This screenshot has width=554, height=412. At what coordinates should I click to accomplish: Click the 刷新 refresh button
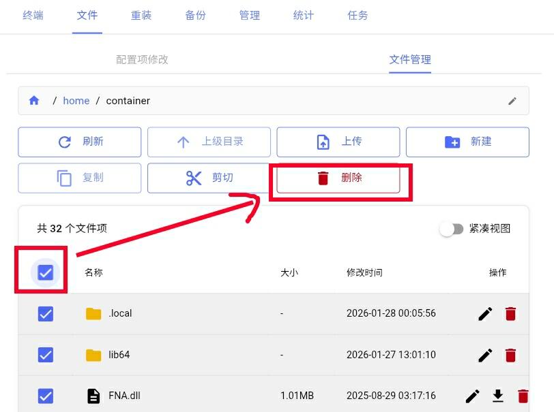(80, 142)
